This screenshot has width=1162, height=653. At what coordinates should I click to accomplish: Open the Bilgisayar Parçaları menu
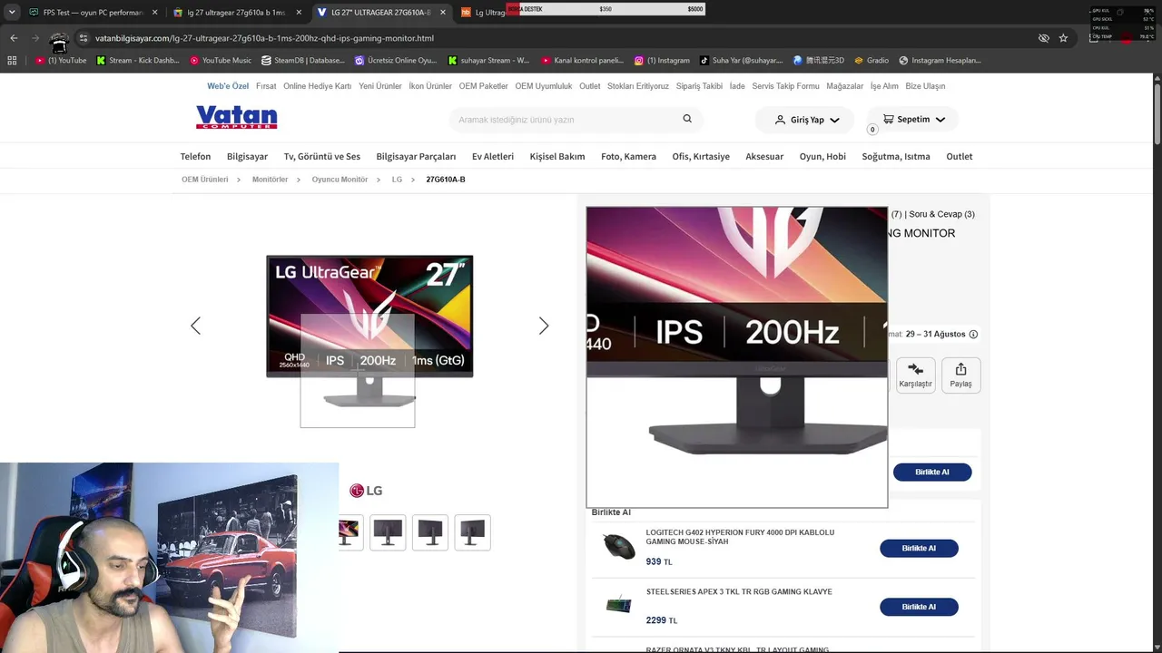(416, 156)
